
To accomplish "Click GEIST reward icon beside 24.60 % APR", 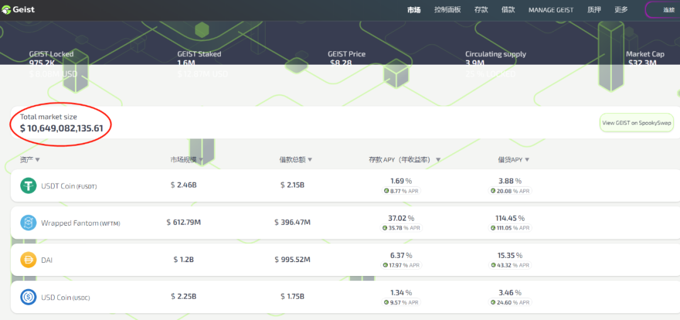I will 493,302.
